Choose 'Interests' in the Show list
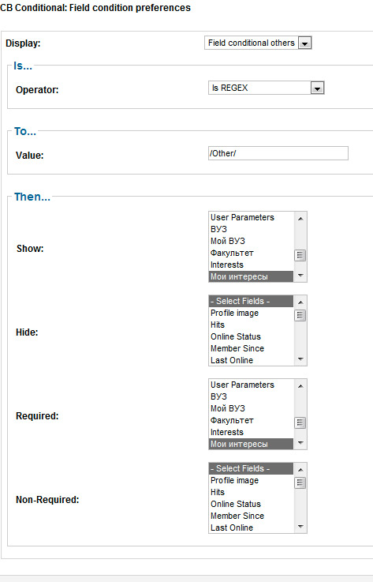373x582 pixels. pos(252,265)
